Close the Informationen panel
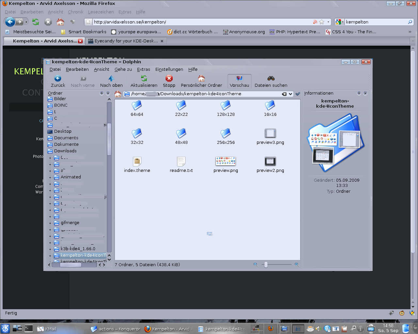The width and height of the screenshot is (418, 334). pyautogui.click(x=365, y=93)
